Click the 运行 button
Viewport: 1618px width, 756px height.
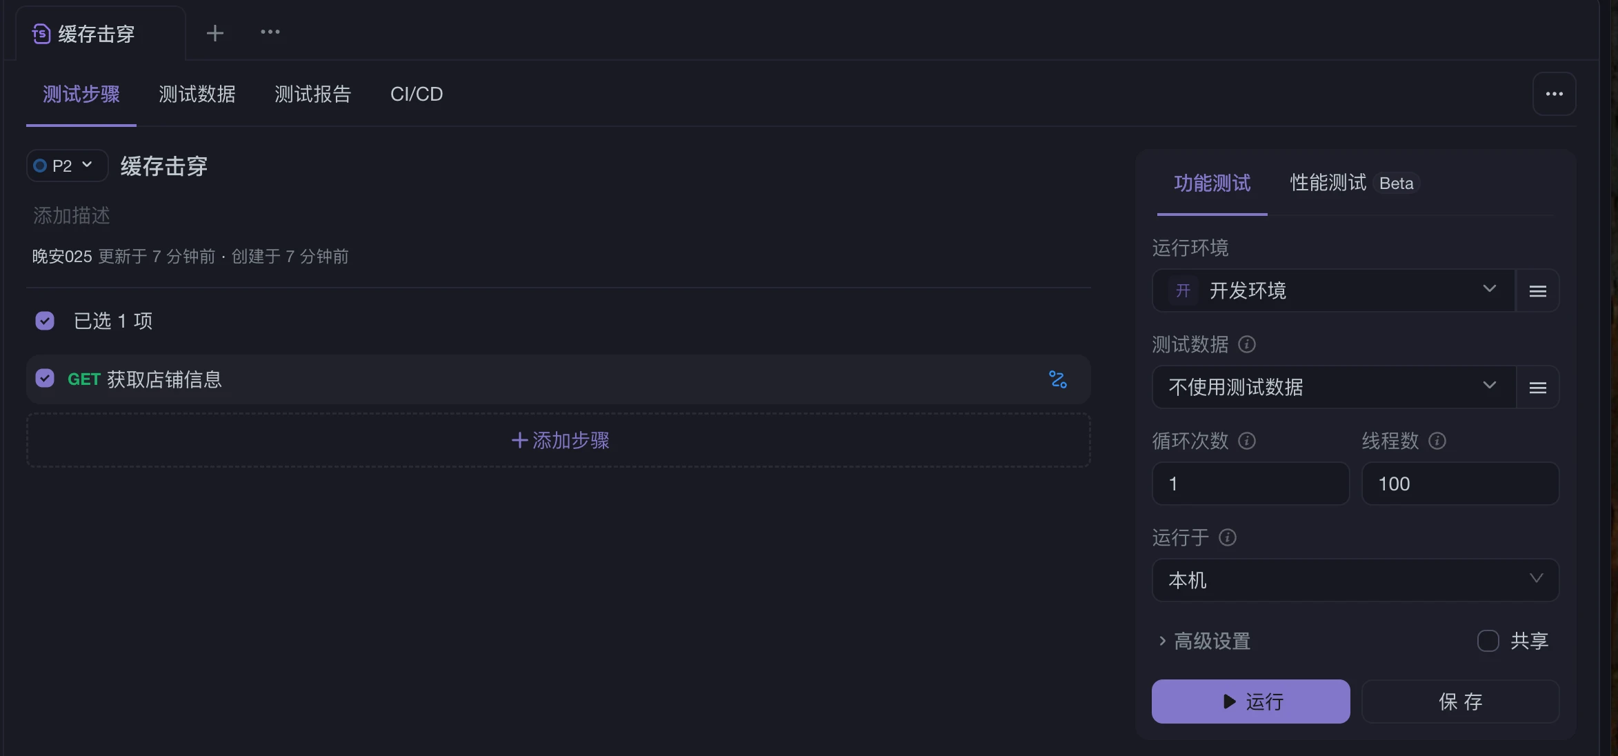(x=1250, y=702)
